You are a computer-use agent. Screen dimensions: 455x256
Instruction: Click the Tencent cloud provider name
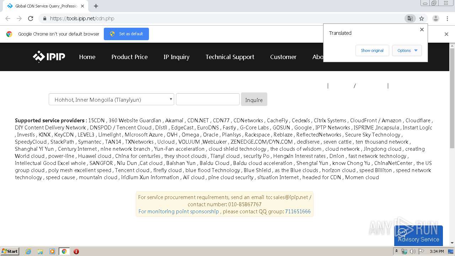click(132, 170)
